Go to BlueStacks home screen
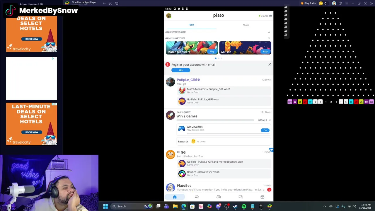Image resolution: width=375 pixels, height=211 pixels. pyautogui.click(x=110, y=3)
